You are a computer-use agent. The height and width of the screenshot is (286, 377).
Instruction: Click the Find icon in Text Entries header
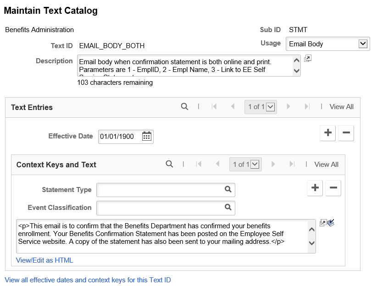(x=184, y=106)
